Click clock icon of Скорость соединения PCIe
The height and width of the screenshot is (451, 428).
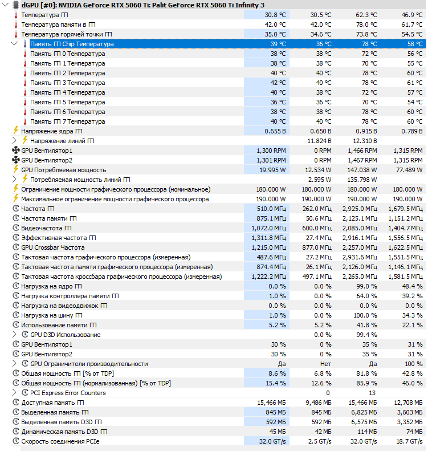click(16, 441)
